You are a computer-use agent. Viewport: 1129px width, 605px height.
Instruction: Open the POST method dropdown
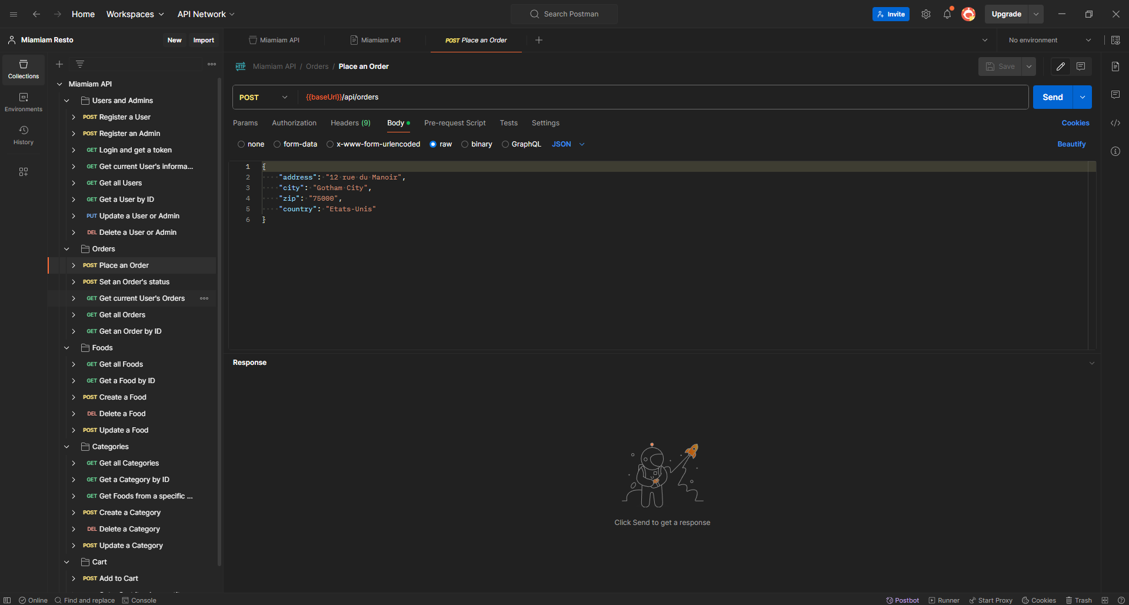[x=264, y=97]
